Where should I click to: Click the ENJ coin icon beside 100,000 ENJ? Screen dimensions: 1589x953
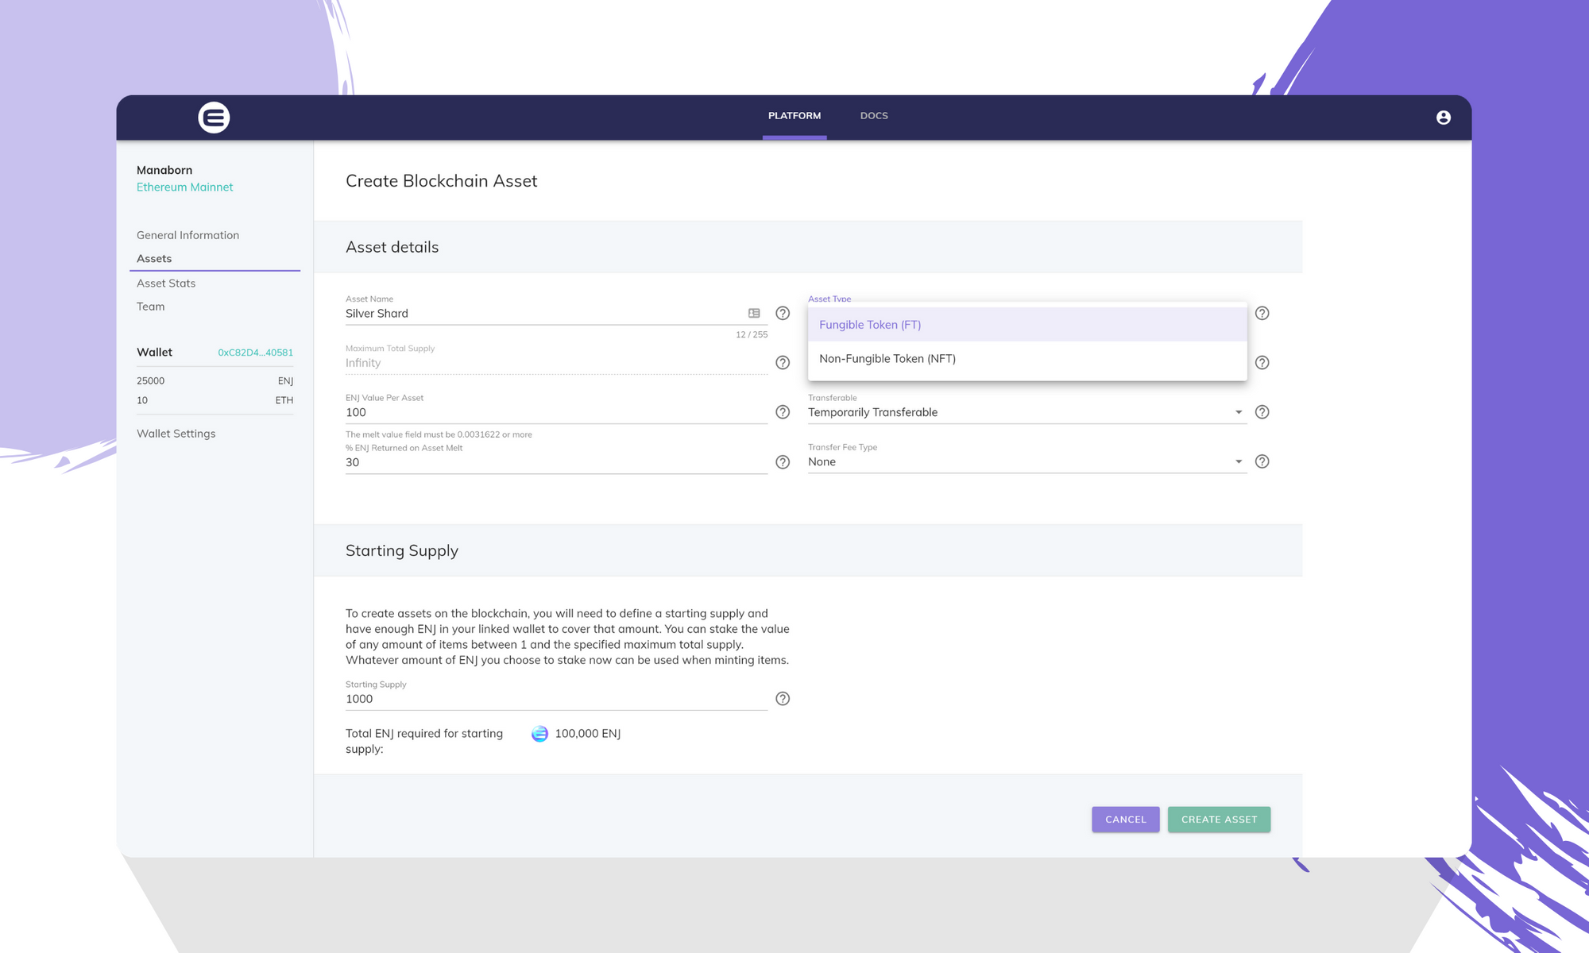pyautogui.click(x=539, y=734)
